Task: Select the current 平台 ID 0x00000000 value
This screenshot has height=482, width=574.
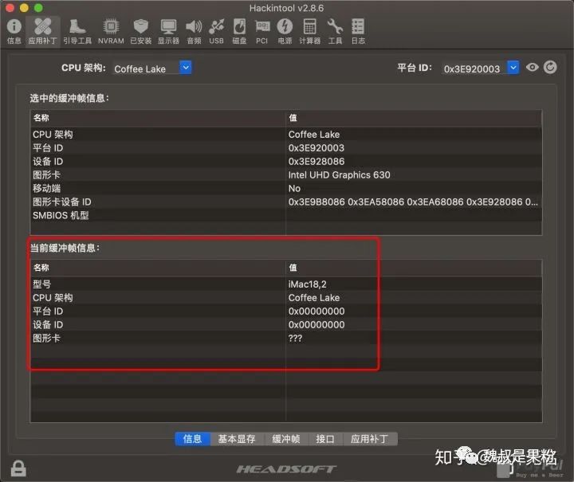Action: click(316, 312)
